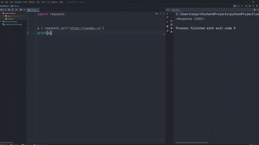Open the Code menu

(x=25, y=2)
